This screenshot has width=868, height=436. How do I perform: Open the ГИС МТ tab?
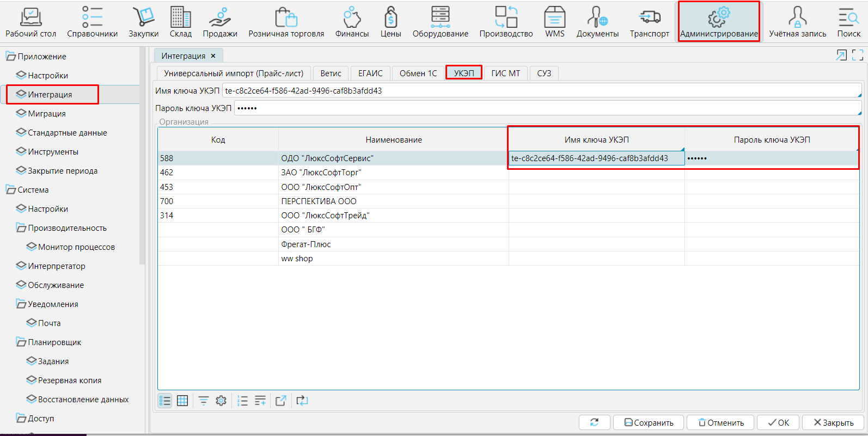click(505, 73)
